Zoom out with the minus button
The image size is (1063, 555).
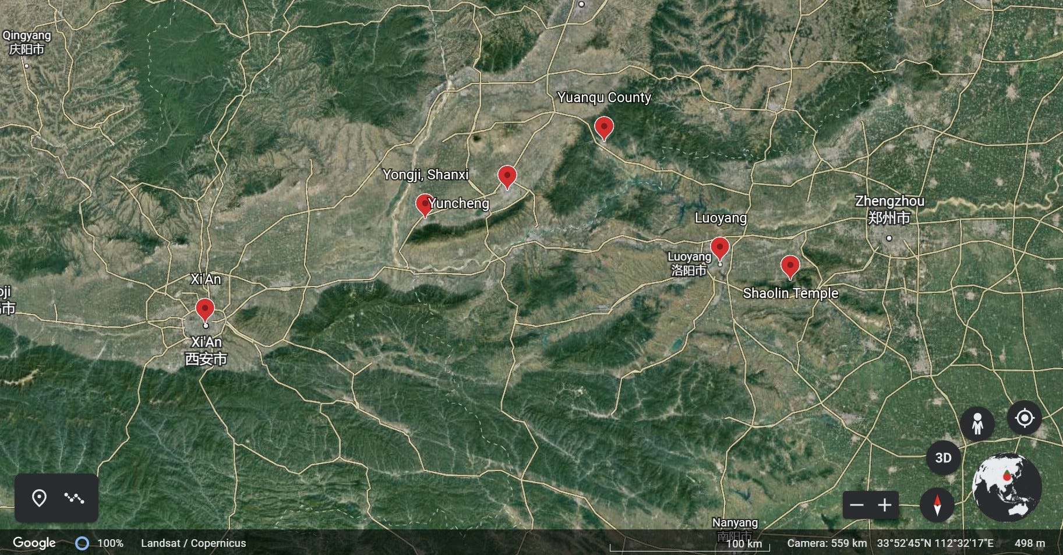(x=857, y=505)
